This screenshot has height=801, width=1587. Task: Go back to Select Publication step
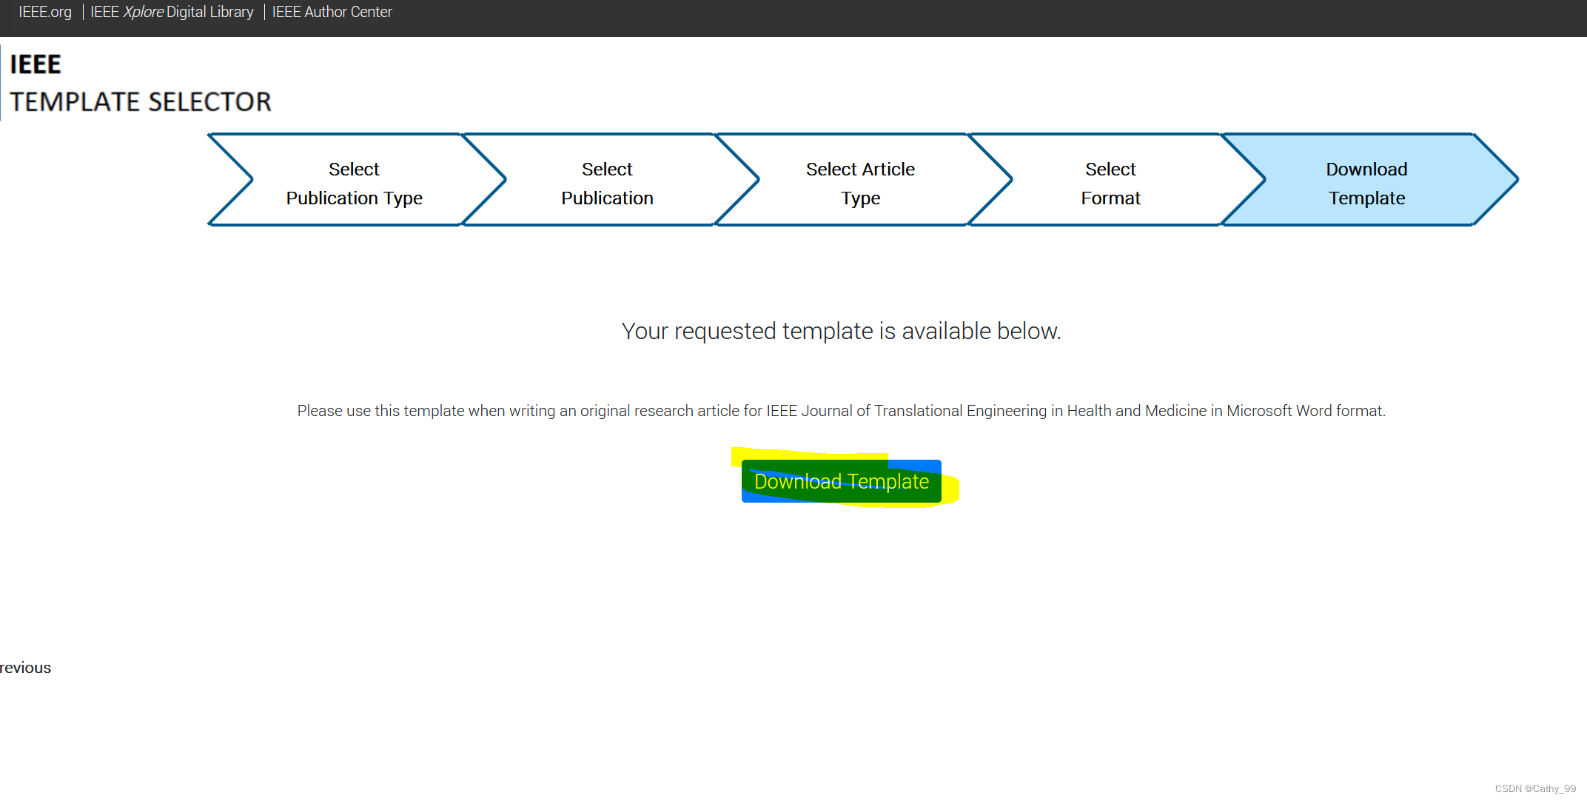point(607,183)
